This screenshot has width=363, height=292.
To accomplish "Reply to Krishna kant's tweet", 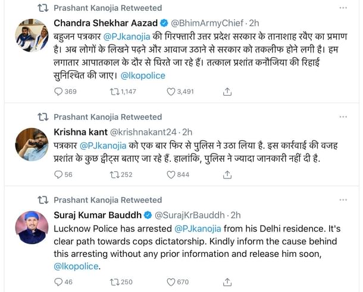I will click(x=58, y=174).
